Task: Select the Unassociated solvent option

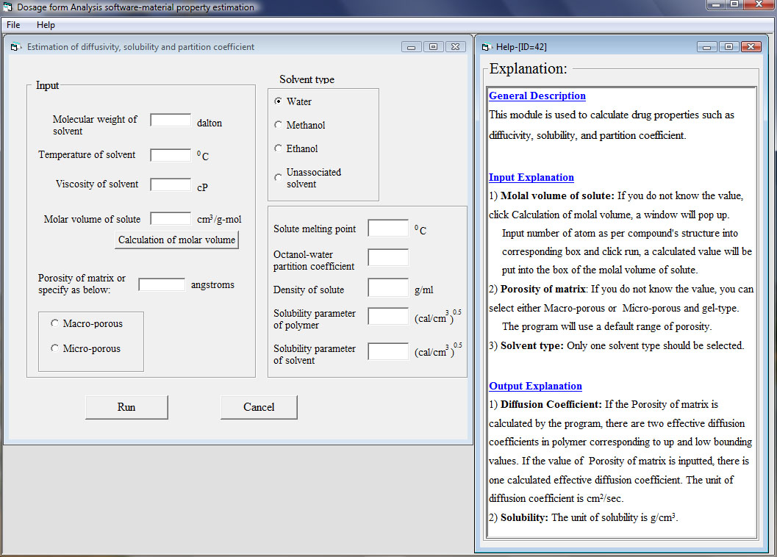Action: click(x=278, y=177)
